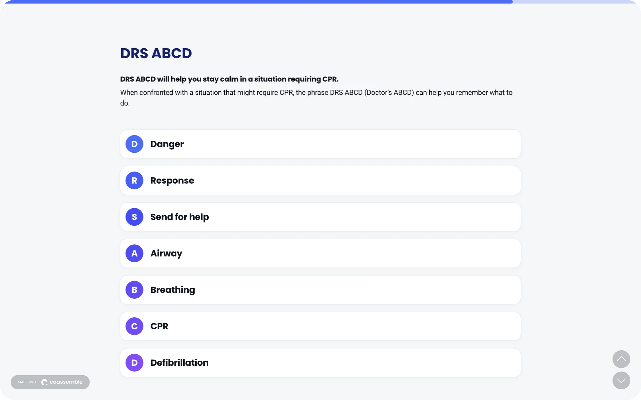This screenshot has width=641, height=400.
Task: Click the A circle icon for Airway
Action: coord(134,253)
